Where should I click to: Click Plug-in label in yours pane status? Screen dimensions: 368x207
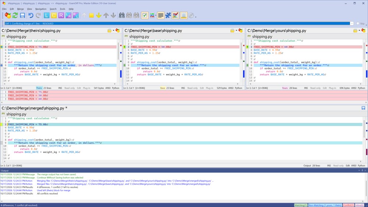coord(332,88)
